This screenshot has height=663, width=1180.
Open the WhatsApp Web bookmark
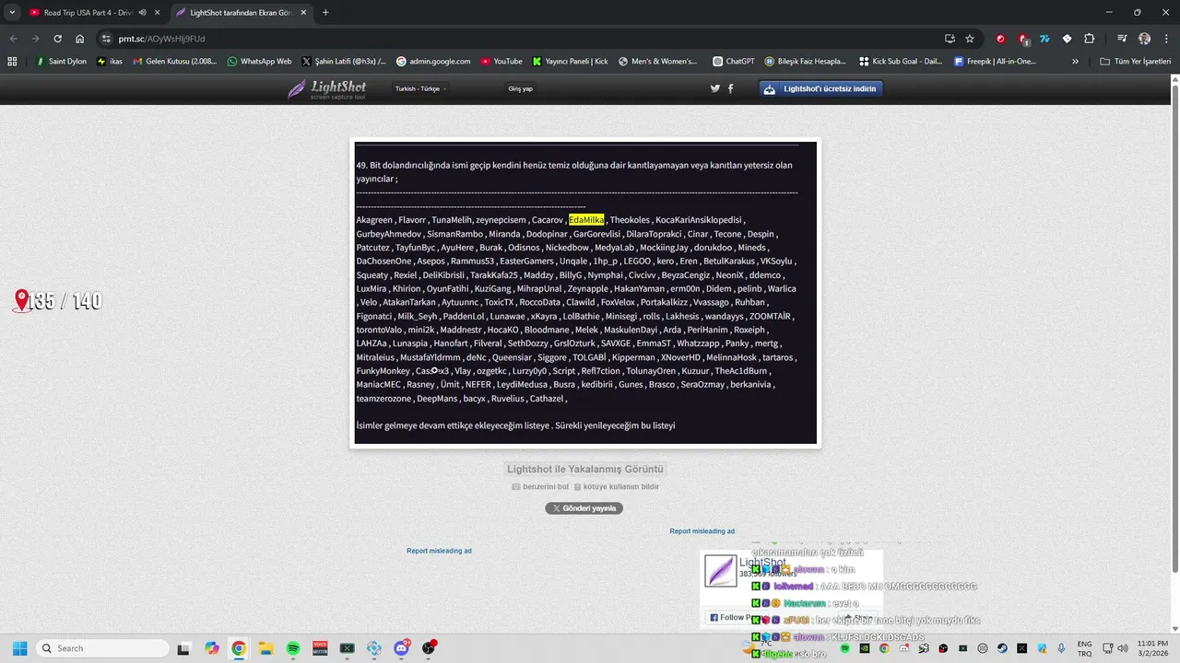click(x=259, y=62)
